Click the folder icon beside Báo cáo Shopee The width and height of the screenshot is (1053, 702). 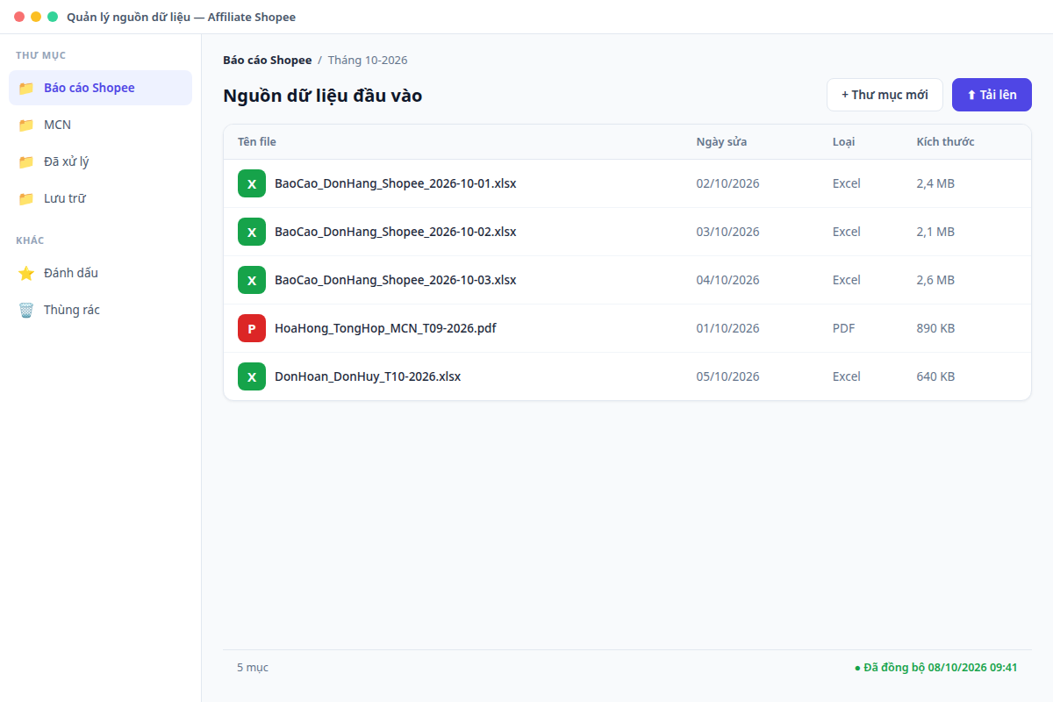(26, 88)
